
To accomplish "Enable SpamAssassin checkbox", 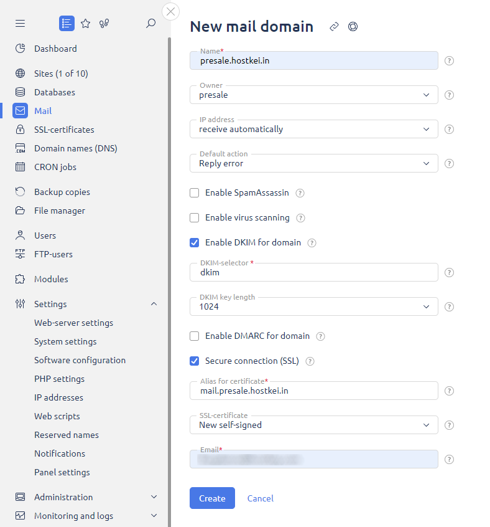I will point(195,193).
